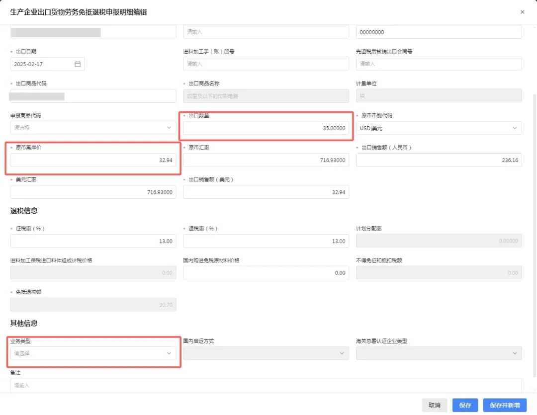Click the dialog title 生产企业出口货物劳务免抵退税申报明细编辑
Image resolution: width=537 pixels, height=415 pixels.
tap(79, 12)
